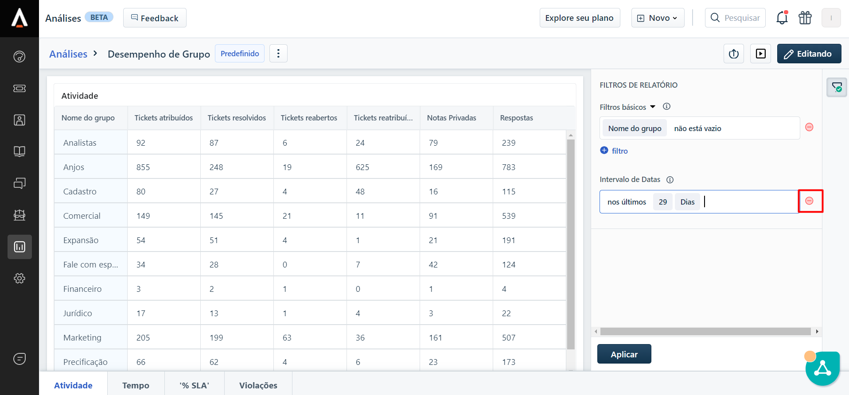The image size is (849, 395).
Task: Click the presentation mode play icon
Action: tap(760, 54)
